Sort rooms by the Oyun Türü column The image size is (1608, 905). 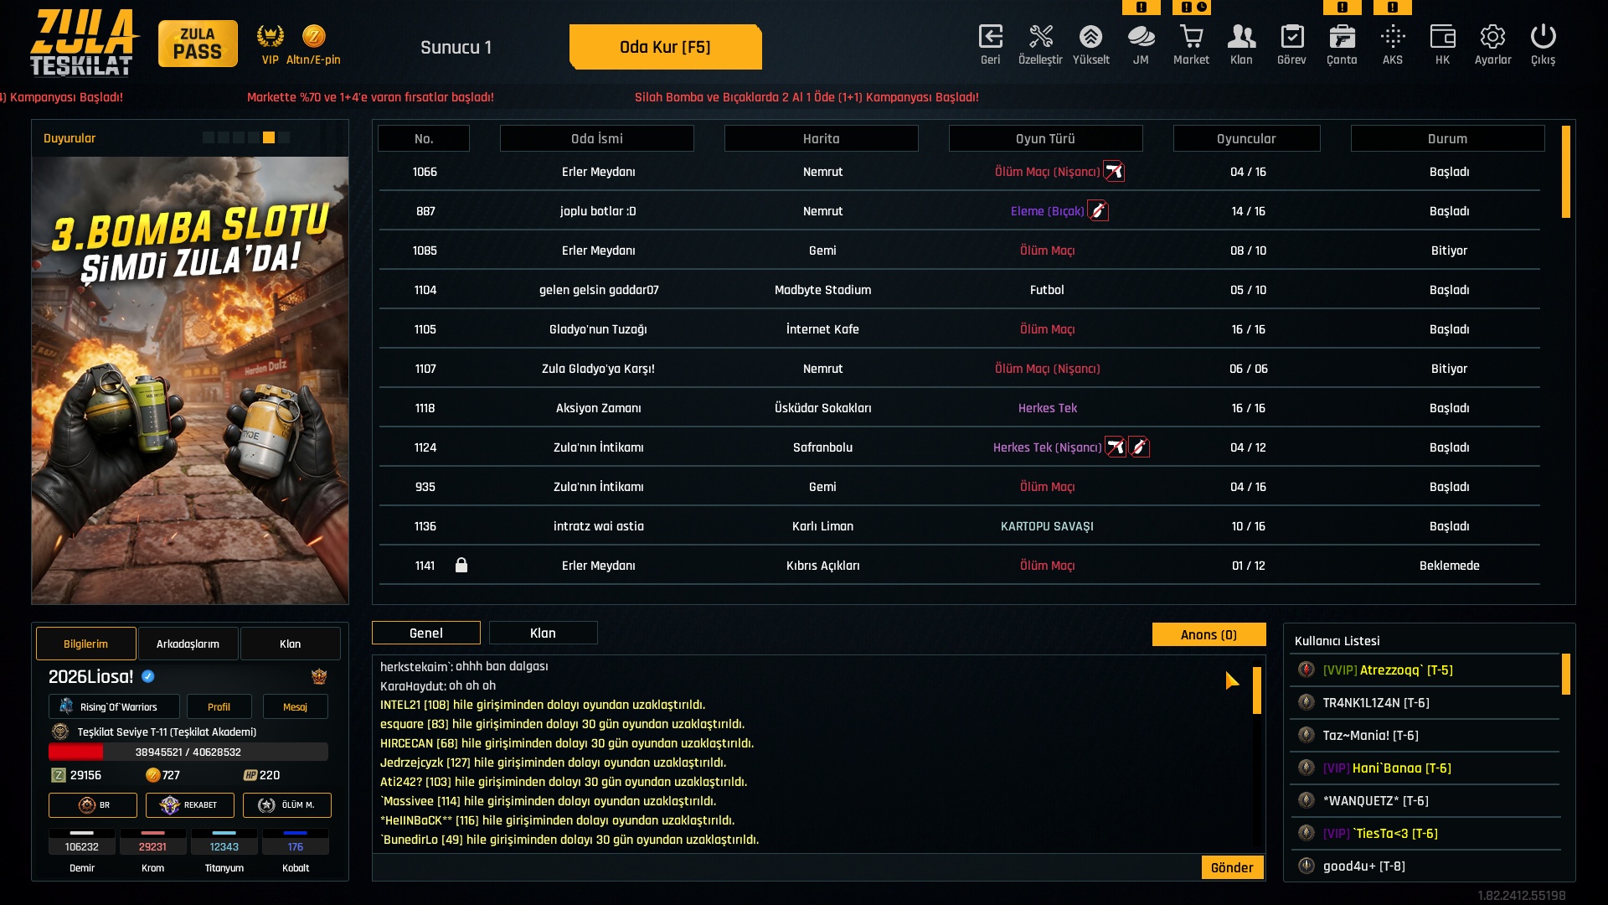1046,138
